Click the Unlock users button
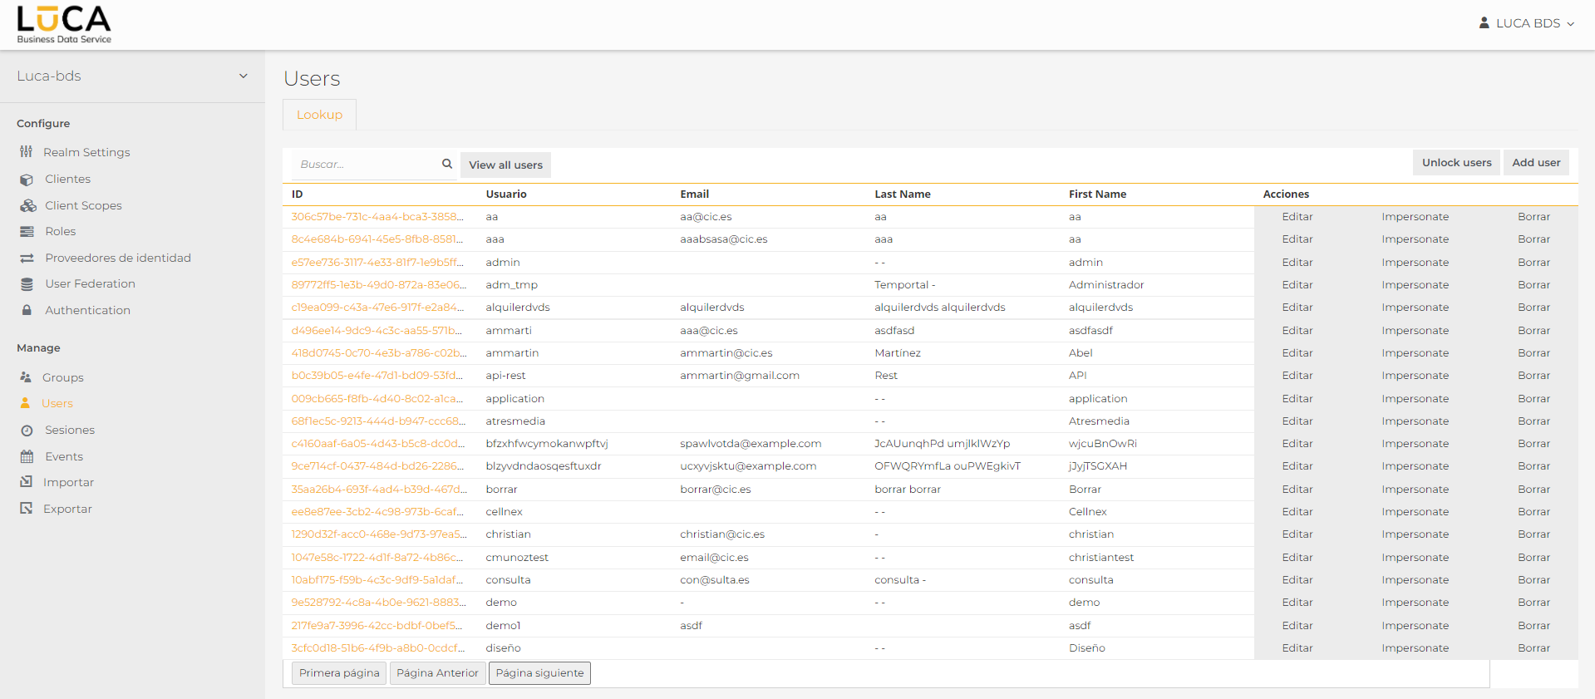1595x699 pixels. pos(1456,163)
